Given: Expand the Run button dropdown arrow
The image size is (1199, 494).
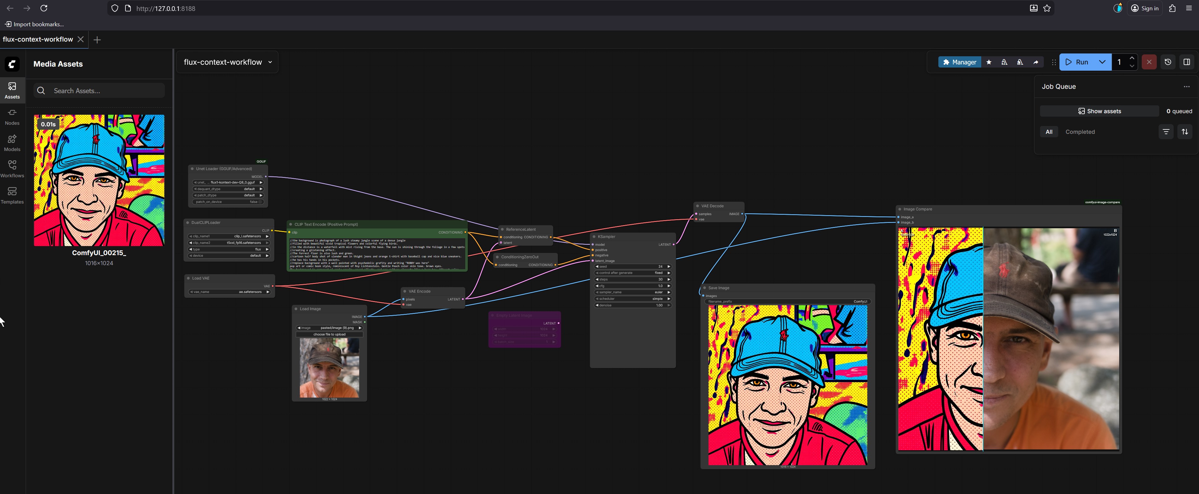Looking at the screenshot, I should point(1102,62).
